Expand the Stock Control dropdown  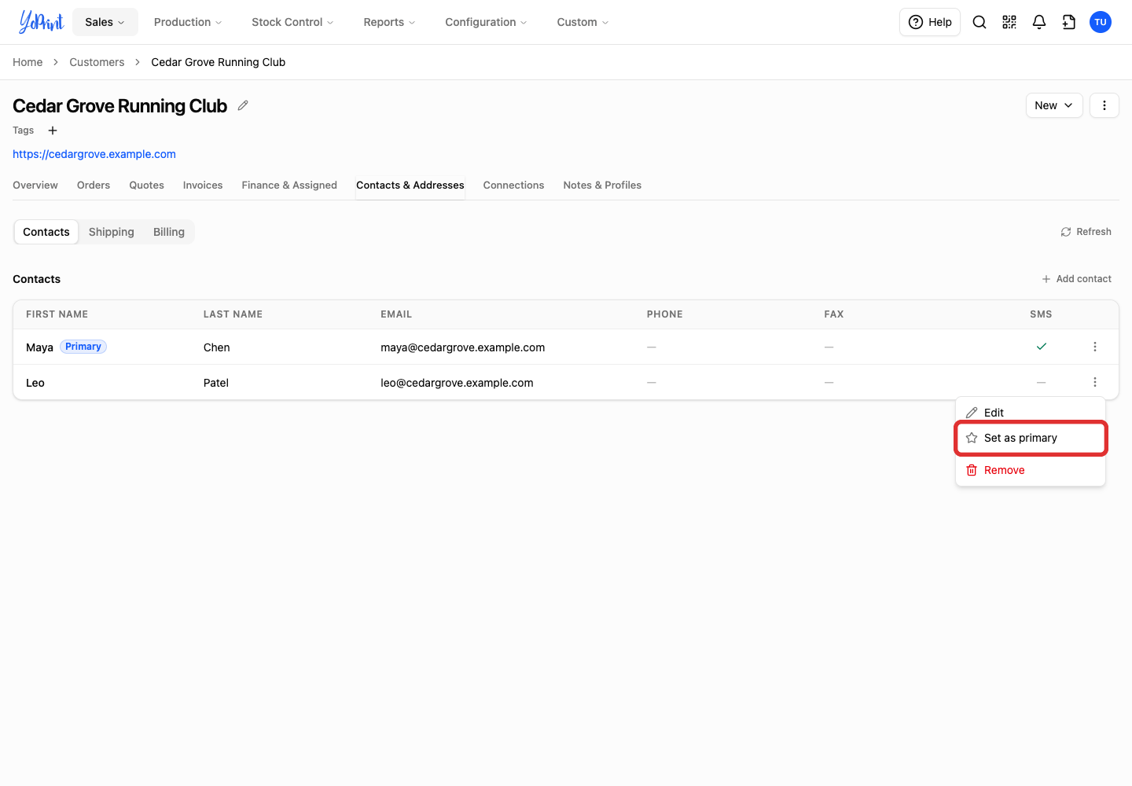click(292, 22)
